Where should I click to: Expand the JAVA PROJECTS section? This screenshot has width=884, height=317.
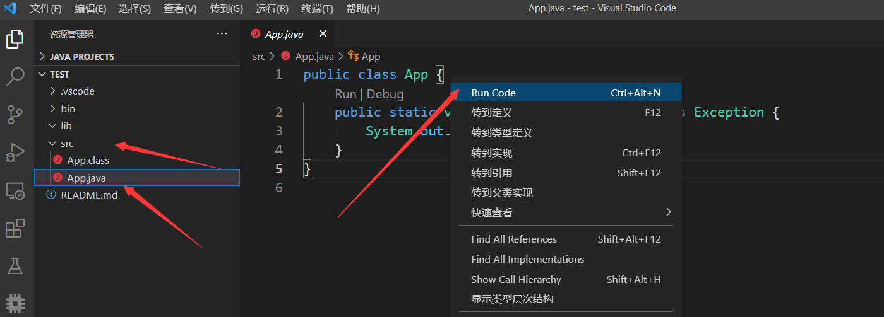click(x=81, y=57)
